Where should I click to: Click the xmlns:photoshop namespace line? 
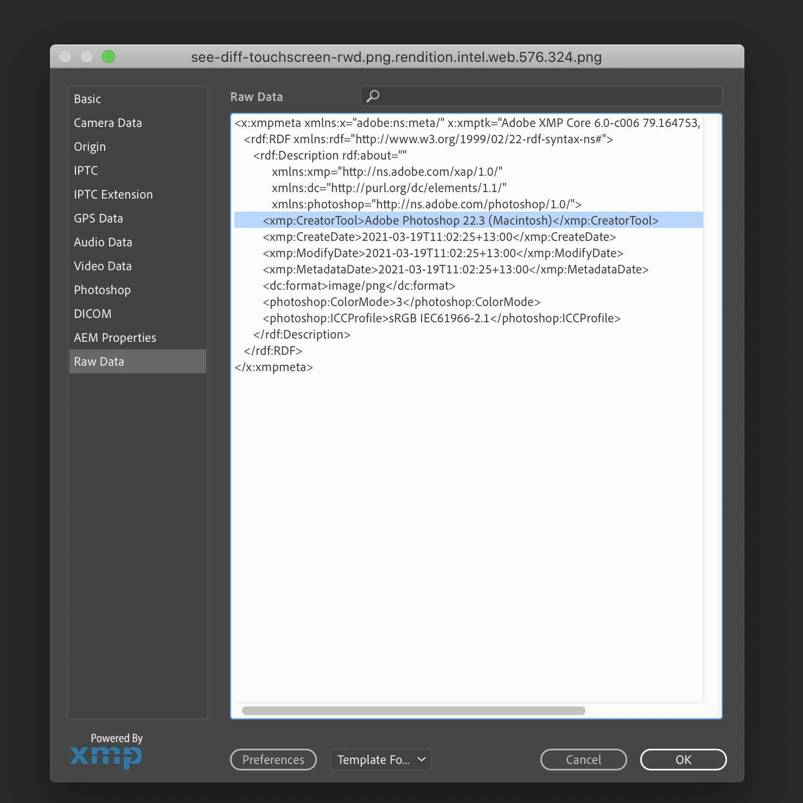tap(426, 204)
